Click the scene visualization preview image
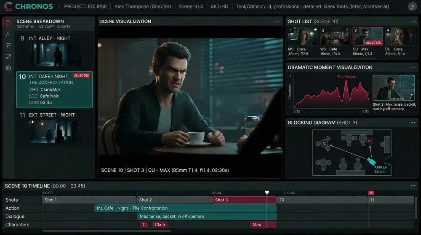 [x=190, y=96]
